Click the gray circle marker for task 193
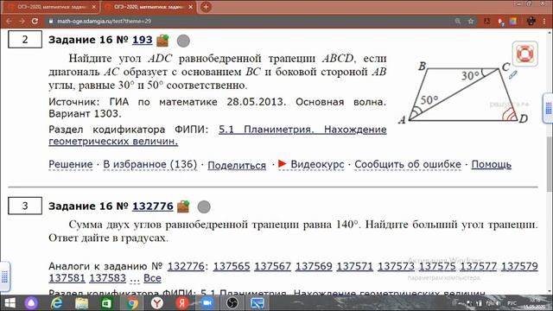The width and height of the screenshot is (553, 311). coord(183,41)
